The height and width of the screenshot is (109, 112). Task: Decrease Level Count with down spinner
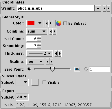coord(39,40)
